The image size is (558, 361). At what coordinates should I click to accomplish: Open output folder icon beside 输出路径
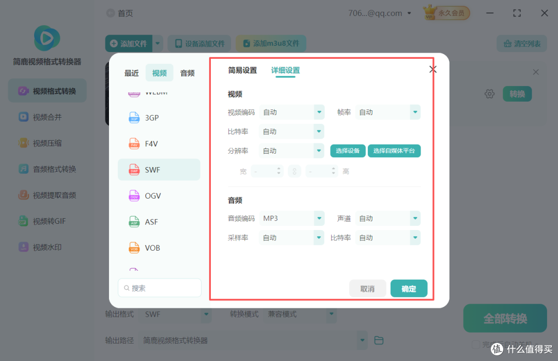[x=379, y=340]
